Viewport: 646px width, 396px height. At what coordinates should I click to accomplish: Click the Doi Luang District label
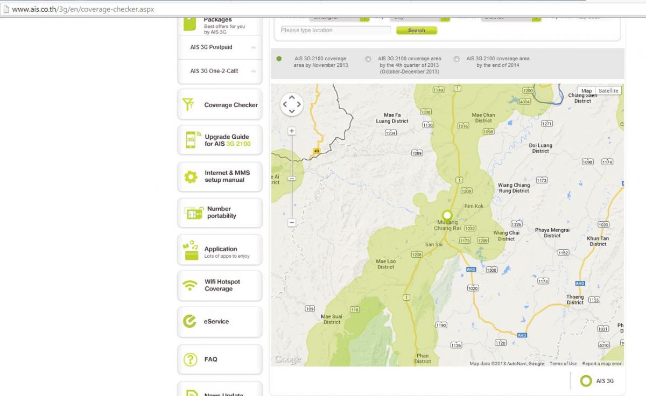540,148
